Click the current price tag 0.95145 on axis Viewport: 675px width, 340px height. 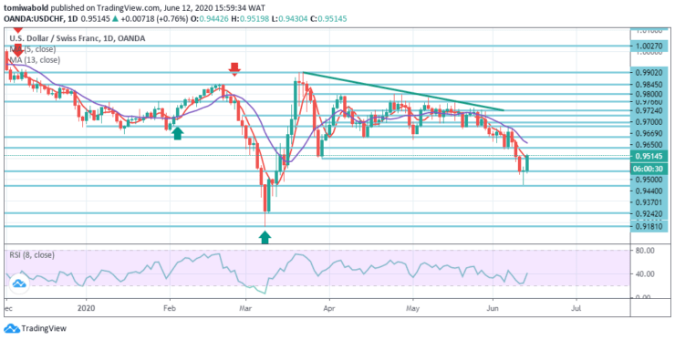(649, 156)
